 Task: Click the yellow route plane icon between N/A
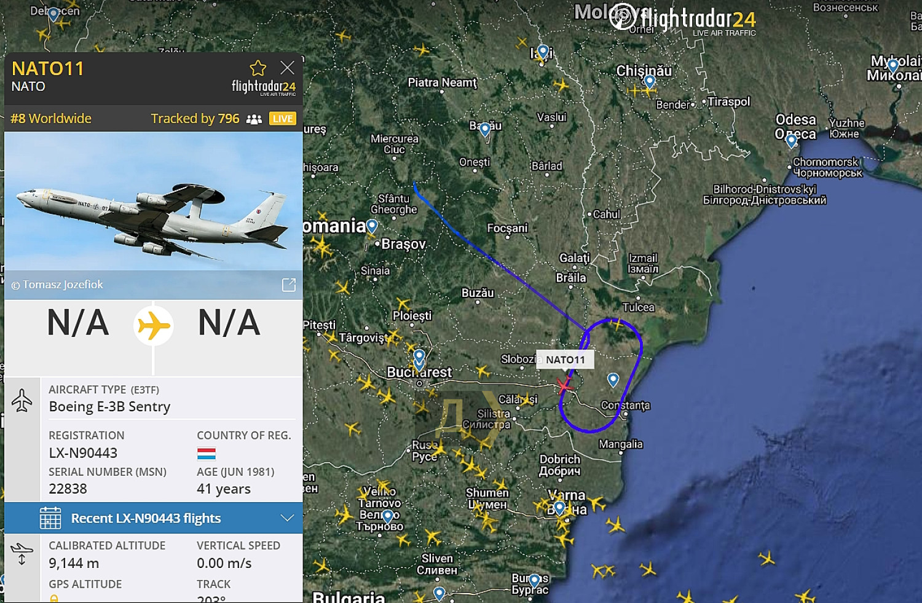click(154, 325)
